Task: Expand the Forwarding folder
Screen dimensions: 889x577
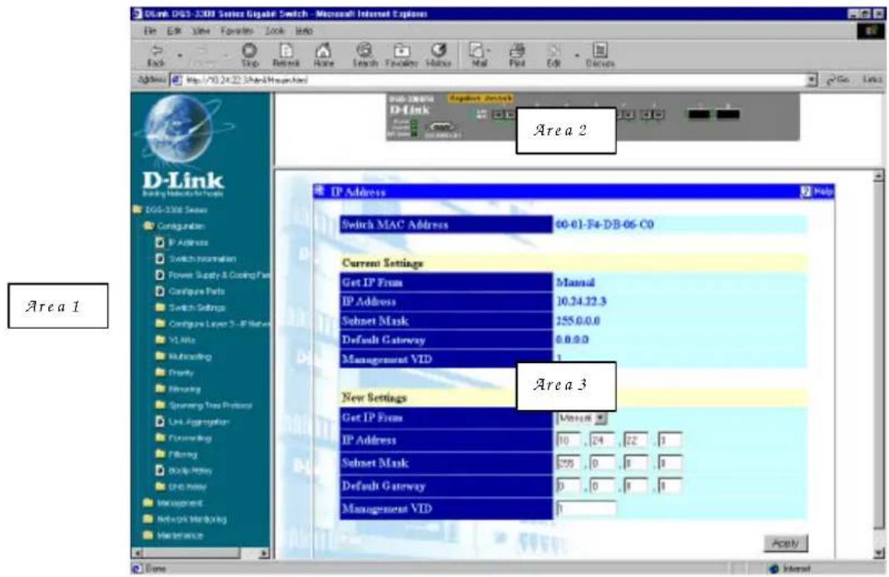Action: point(184,438)
